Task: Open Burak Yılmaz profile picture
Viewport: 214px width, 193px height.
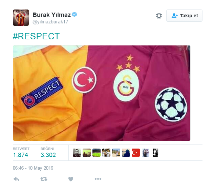Action: click(21, 18)
